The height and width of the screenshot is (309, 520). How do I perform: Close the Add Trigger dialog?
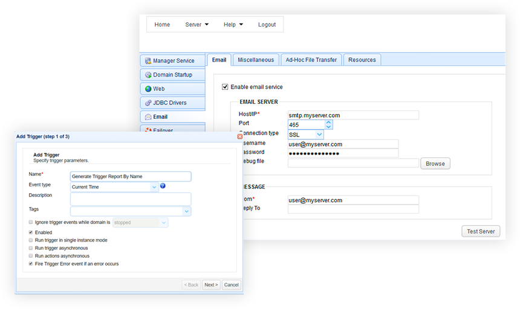pos(239,137)
